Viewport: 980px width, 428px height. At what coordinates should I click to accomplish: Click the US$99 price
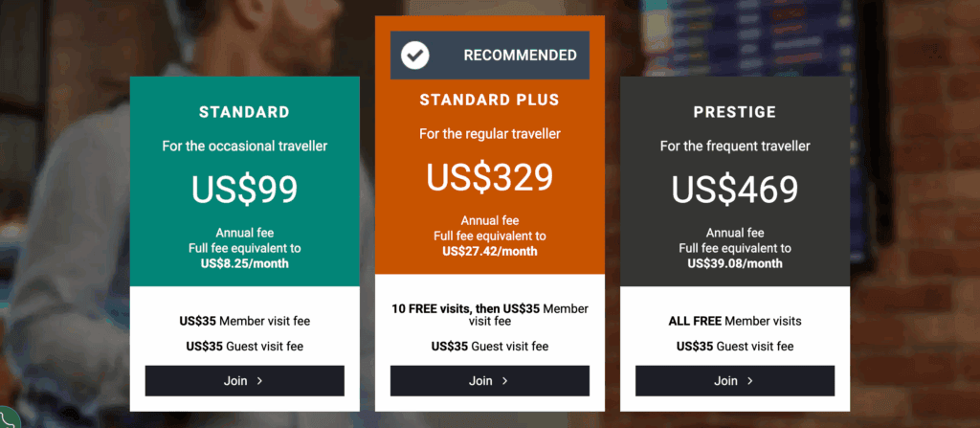pos(244,189)
